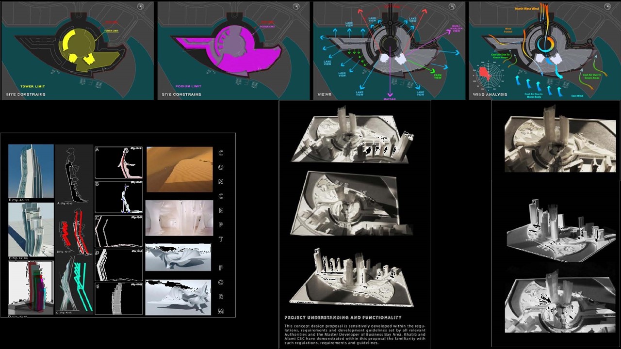
Task: Click the magenta Maydan label
Action: coord(389,99)
